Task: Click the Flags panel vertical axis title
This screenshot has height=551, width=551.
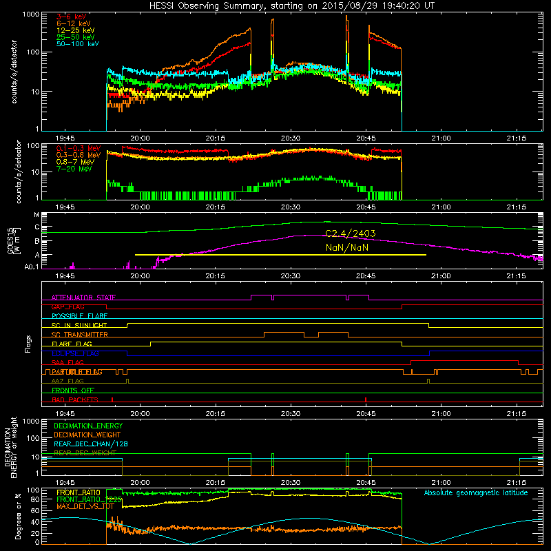Action: (x=28, y=344)
